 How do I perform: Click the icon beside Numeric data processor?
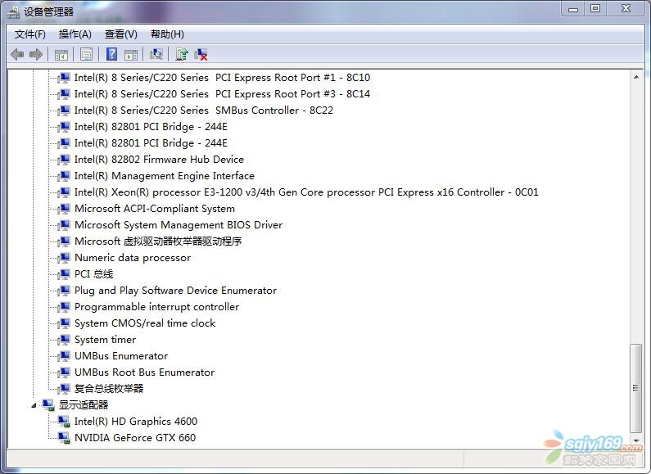click(x=64, y=258)
